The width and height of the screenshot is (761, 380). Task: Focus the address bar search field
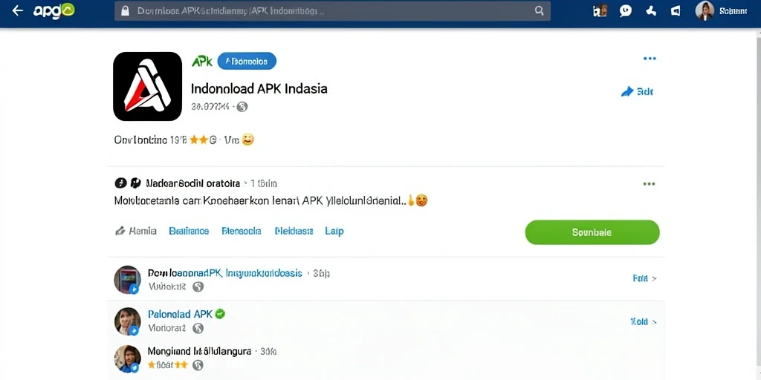point(332,10)
